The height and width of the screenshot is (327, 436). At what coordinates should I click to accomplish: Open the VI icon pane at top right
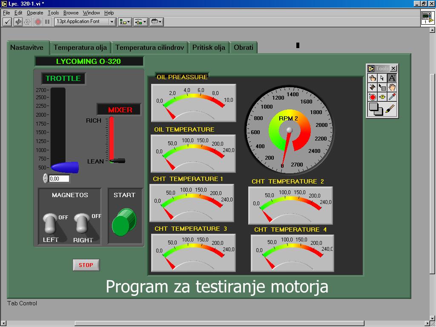pos(427,18)
